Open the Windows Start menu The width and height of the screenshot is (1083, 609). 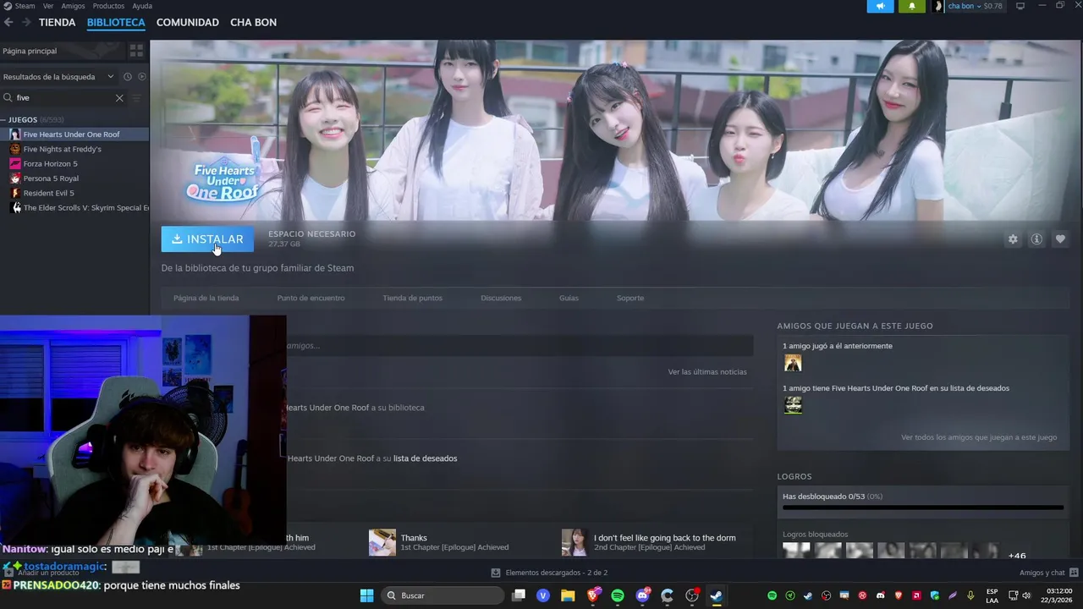click(366, 595)
